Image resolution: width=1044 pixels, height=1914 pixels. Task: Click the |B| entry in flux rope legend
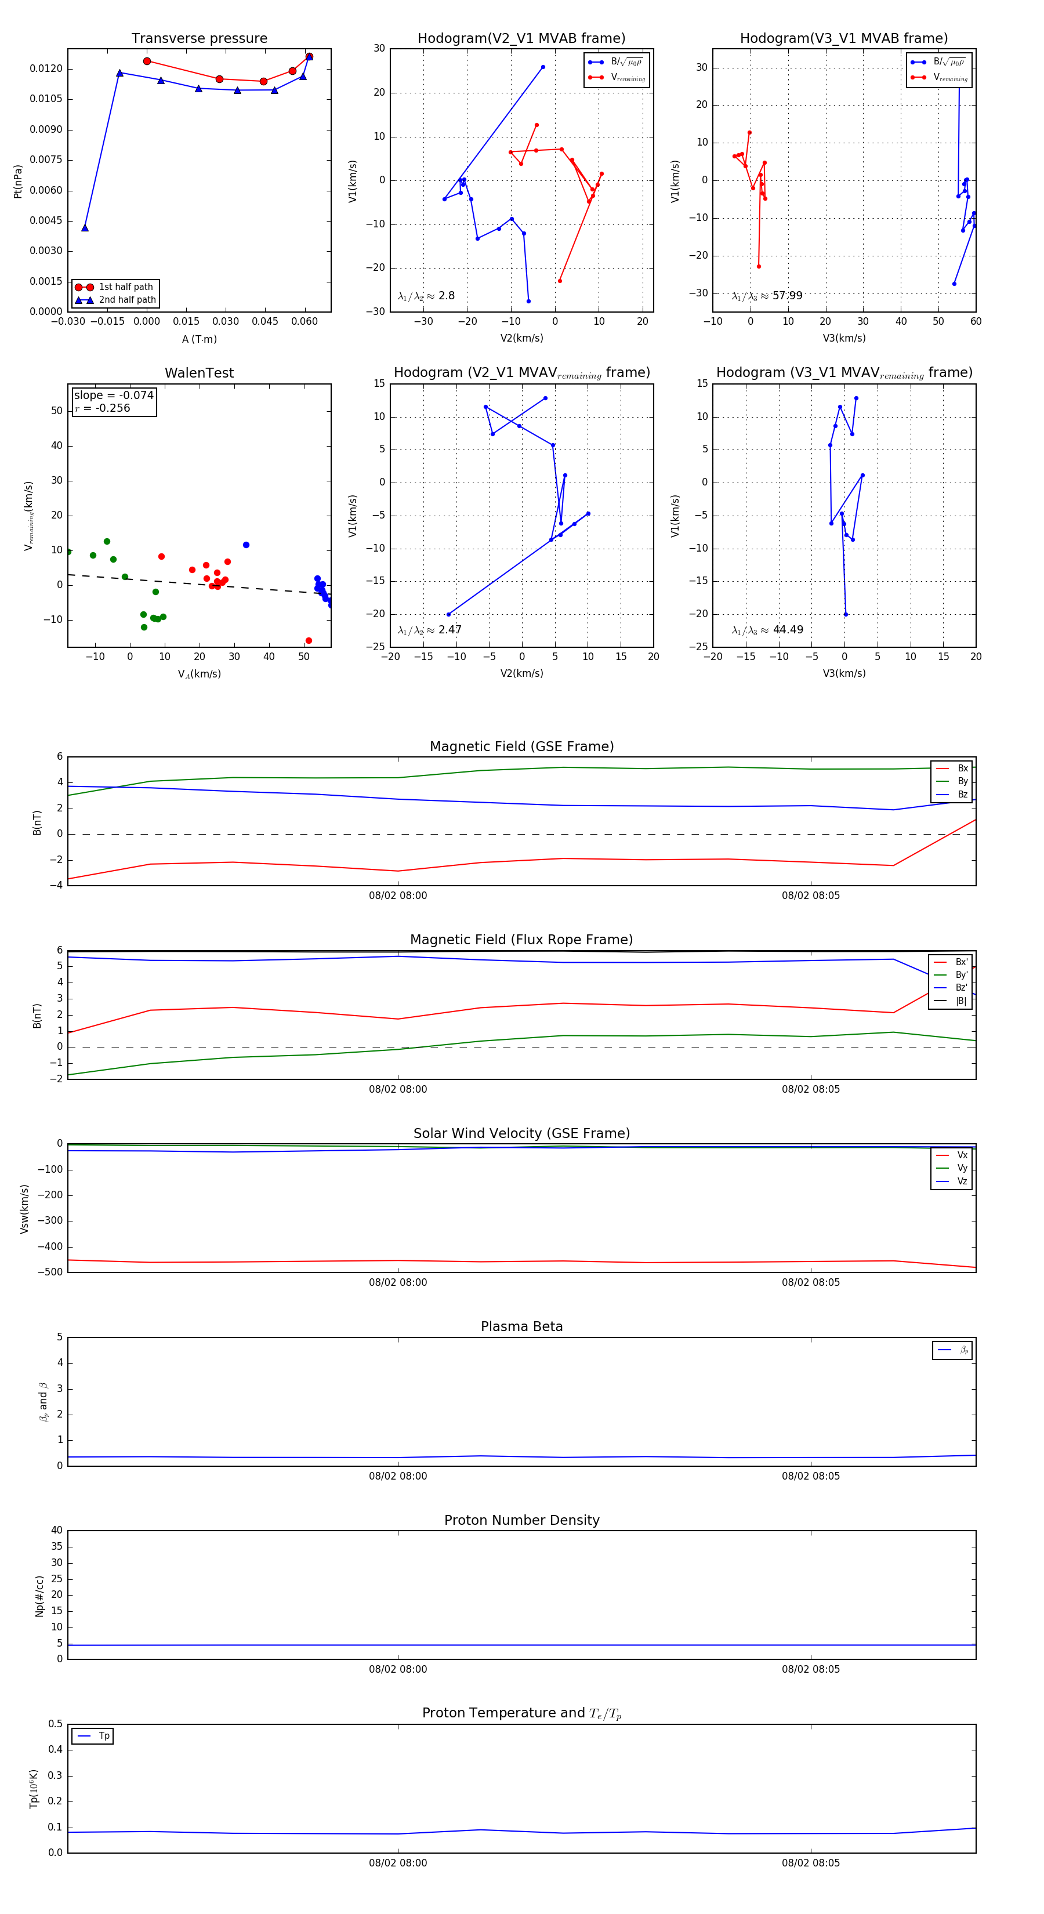(951, 1001)
